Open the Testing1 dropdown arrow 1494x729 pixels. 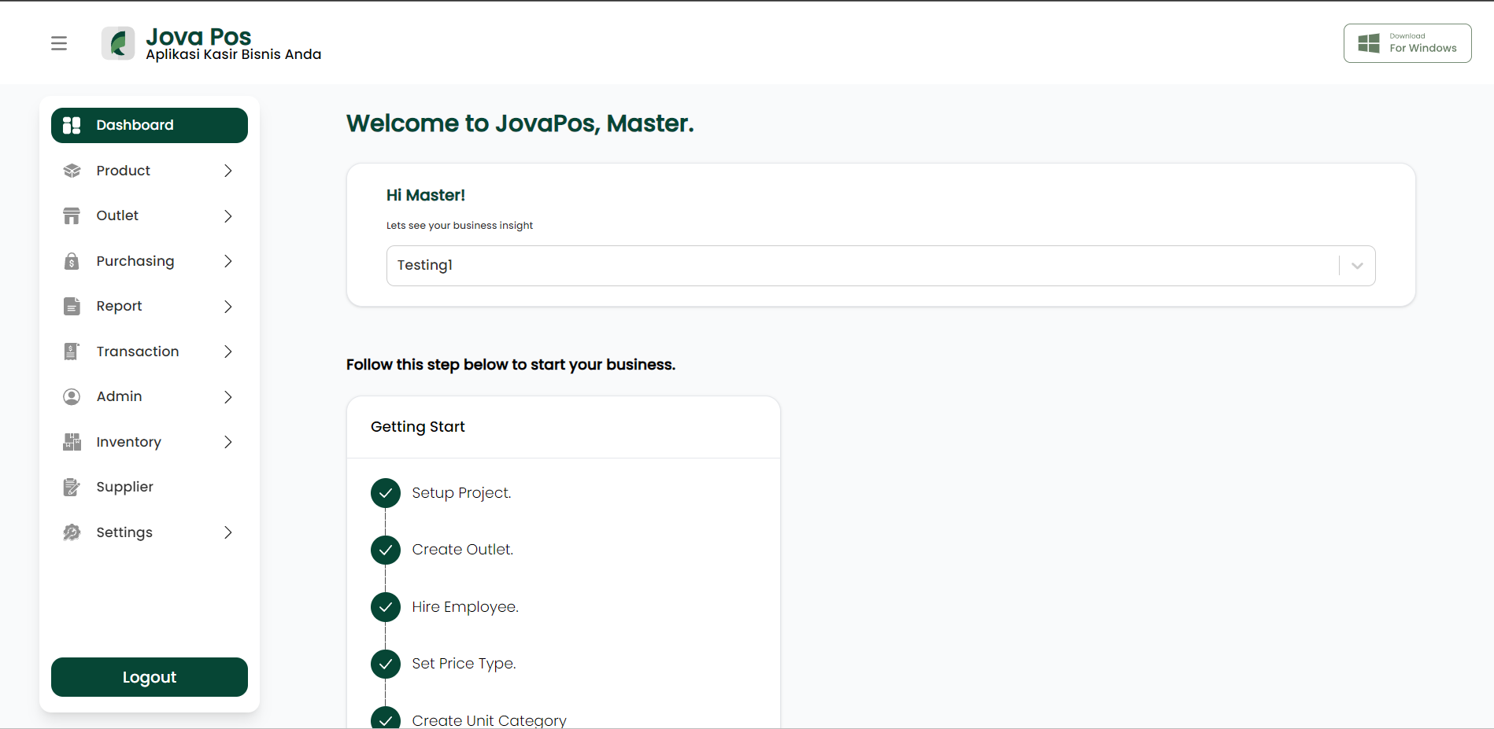pyautogui.click(x=1357, y=266)
